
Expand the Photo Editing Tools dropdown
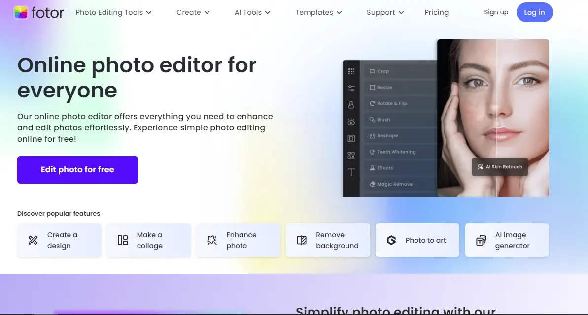pyautogui.click(x=113, y=12)
